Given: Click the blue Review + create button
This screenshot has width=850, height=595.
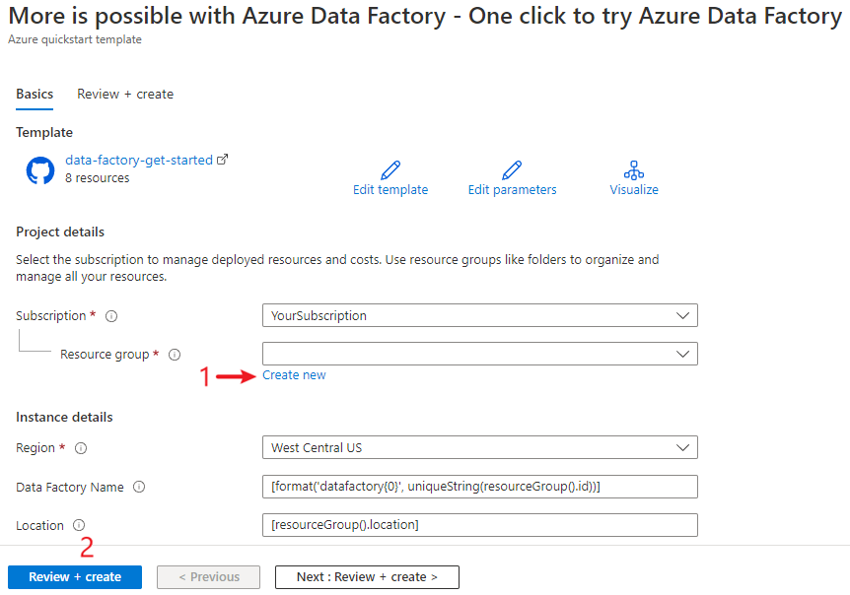Looking at the screenshot, I should tap(75, 577).
